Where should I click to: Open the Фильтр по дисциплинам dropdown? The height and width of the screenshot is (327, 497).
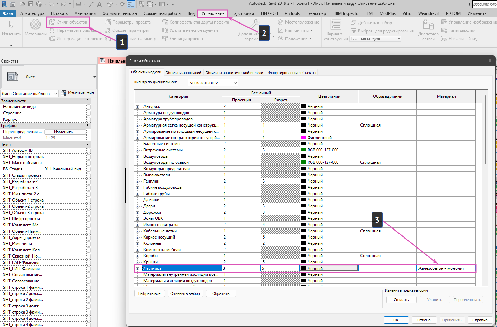(x=213, y=83)
